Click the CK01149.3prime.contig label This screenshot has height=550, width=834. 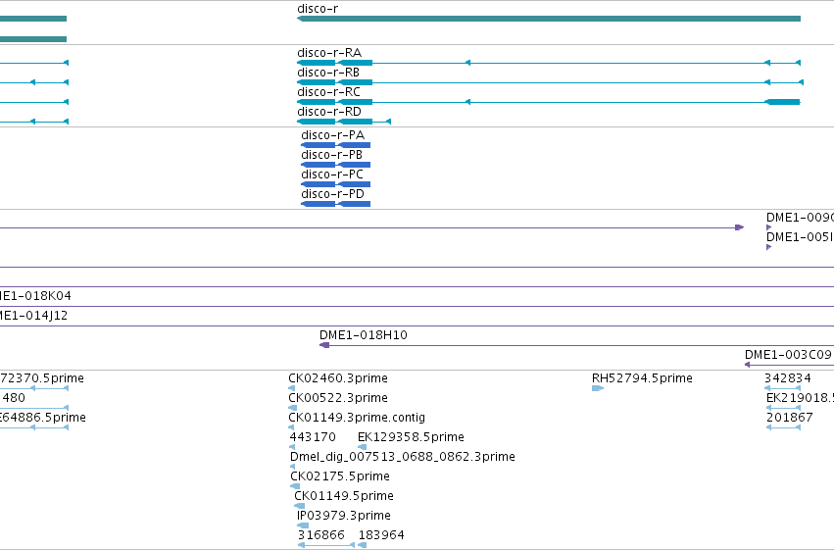[x=357, y=418]
